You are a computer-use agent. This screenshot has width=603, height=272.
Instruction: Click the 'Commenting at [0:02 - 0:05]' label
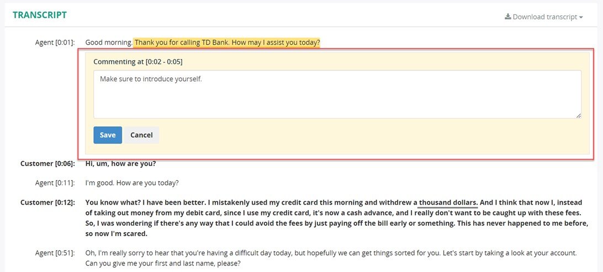point(138,62)
